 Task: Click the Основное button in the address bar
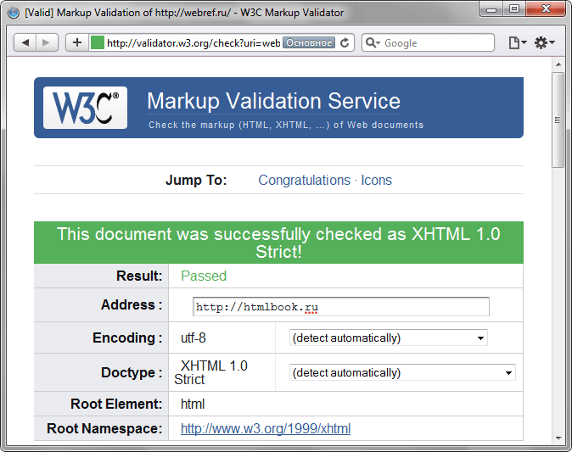click(308, 42)
